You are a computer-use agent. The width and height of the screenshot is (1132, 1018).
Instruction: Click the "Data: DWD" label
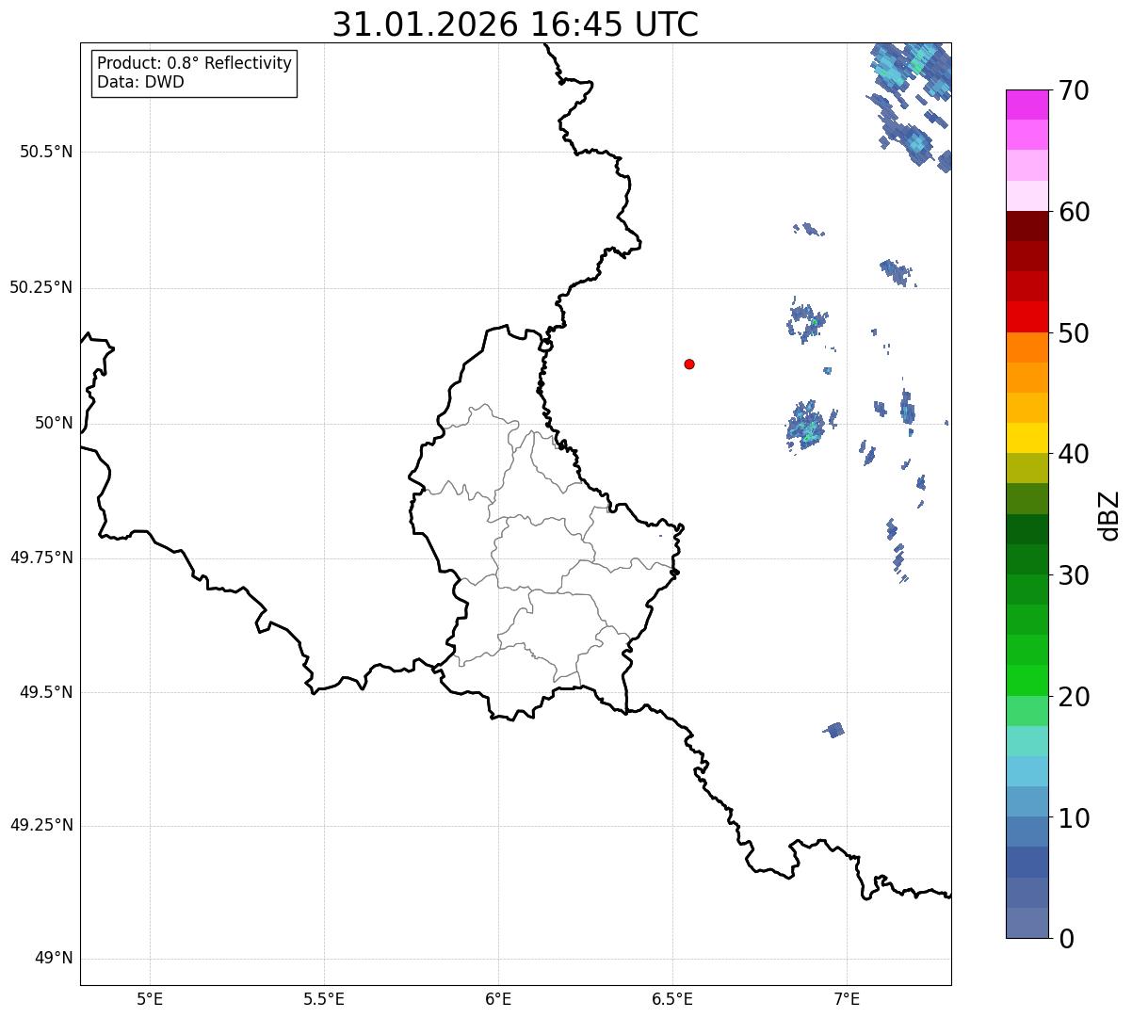pos(140,82)
